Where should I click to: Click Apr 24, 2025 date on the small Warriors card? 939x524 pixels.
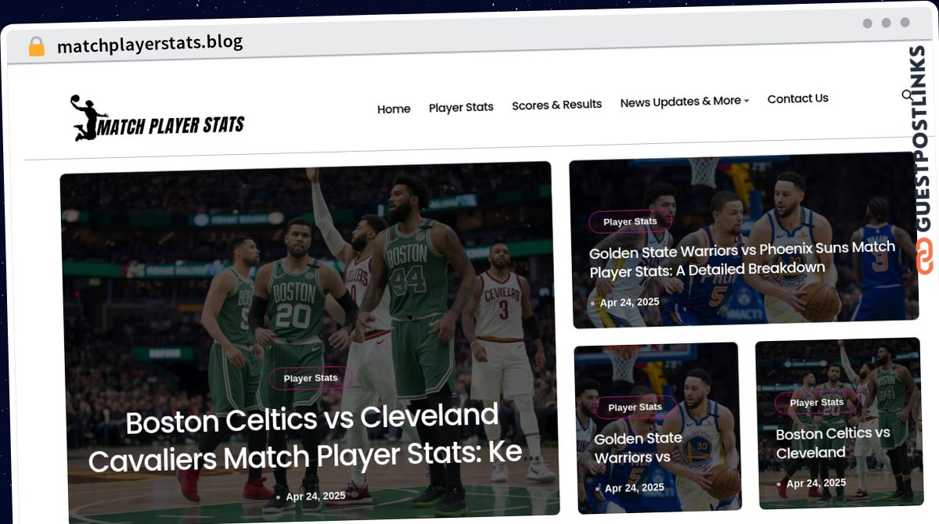(x=635, y=488)
